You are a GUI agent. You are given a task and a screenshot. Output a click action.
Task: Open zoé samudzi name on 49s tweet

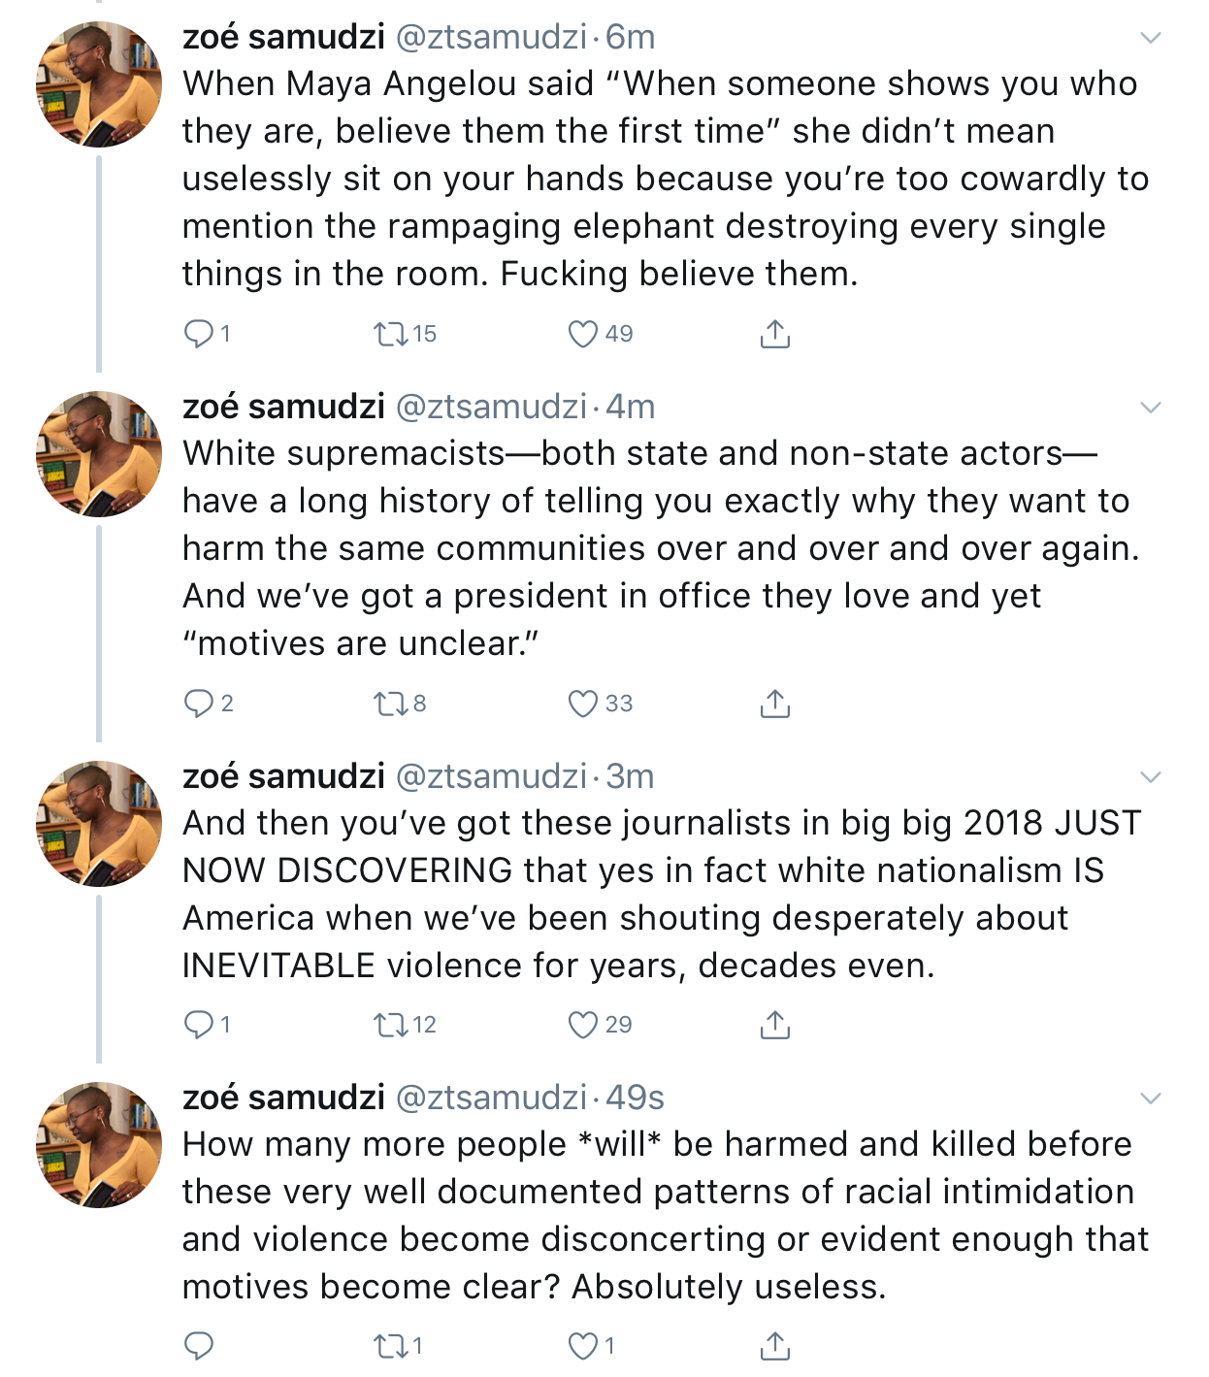[283, 1098]
